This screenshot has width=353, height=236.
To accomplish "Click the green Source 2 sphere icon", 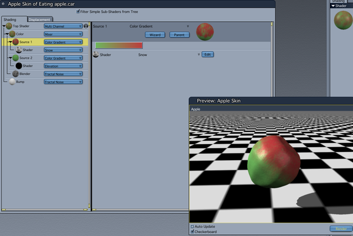I will pyautogui.click(x=15, y=58).
